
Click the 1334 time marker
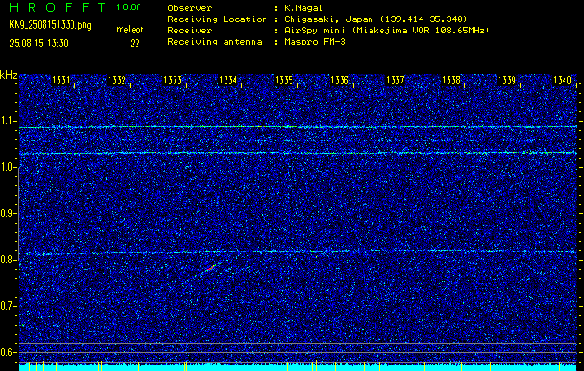tap(228, 81)
